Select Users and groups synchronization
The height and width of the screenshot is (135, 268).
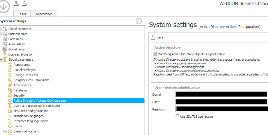tap(36, 106)
